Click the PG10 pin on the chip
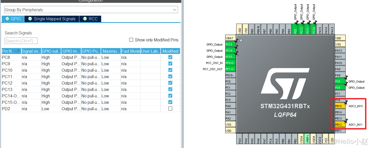This screenshot has height=148, width=369. tap(230, 75)
